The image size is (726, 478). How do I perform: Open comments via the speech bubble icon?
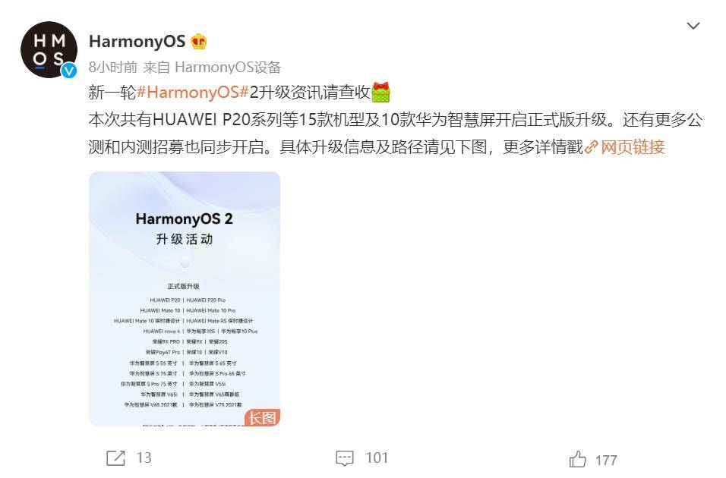pos(345,458)
